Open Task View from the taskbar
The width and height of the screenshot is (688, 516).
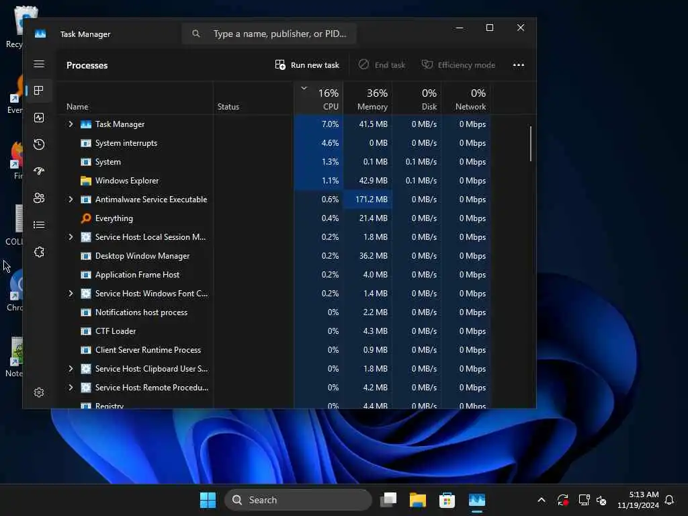coord(388,500)
